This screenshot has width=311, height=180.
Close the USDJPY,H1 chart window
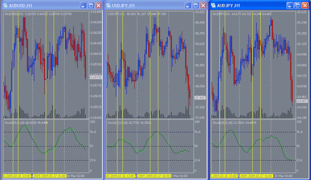point(203,5)
